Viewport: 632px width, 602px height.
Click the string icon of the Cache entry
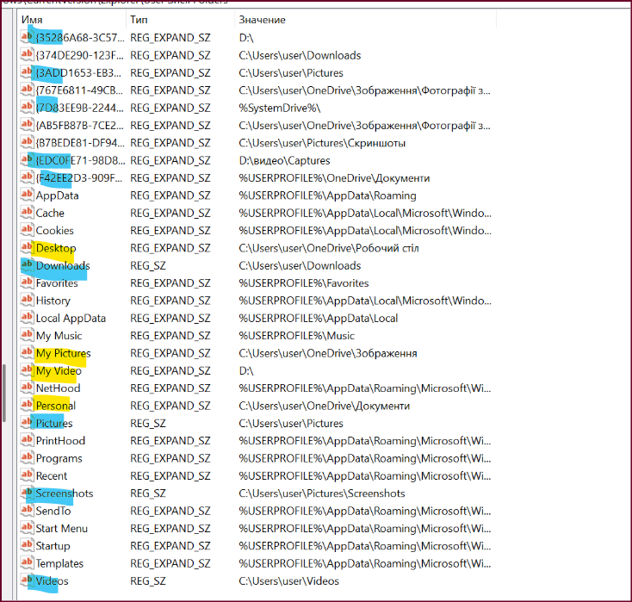pyautogui.click(x=27, y=213)
